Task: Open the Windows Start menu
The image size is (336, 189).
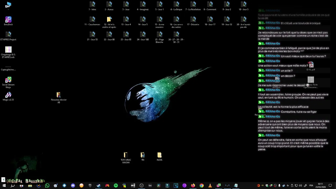Action: (4, 186)
